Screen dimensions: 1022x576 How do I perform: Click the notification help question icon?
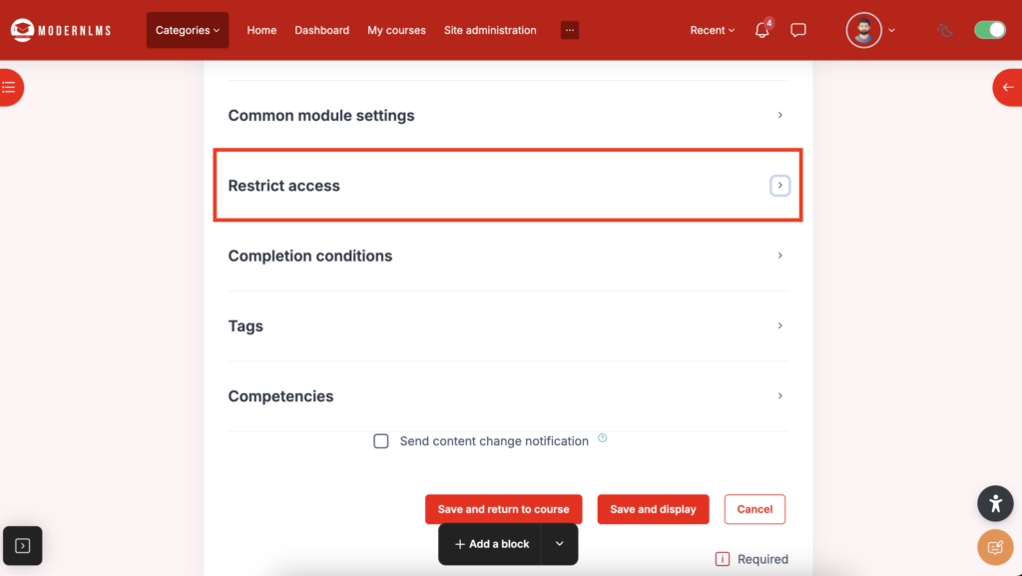[603, 438]
